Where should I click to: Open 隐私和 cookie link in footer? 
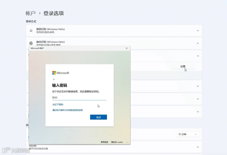coord(117,142)
